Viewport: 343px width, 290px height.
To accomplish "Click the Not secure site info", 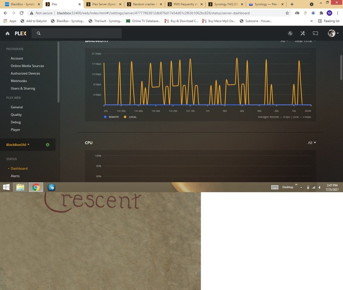I will click(x=41, y=13).
